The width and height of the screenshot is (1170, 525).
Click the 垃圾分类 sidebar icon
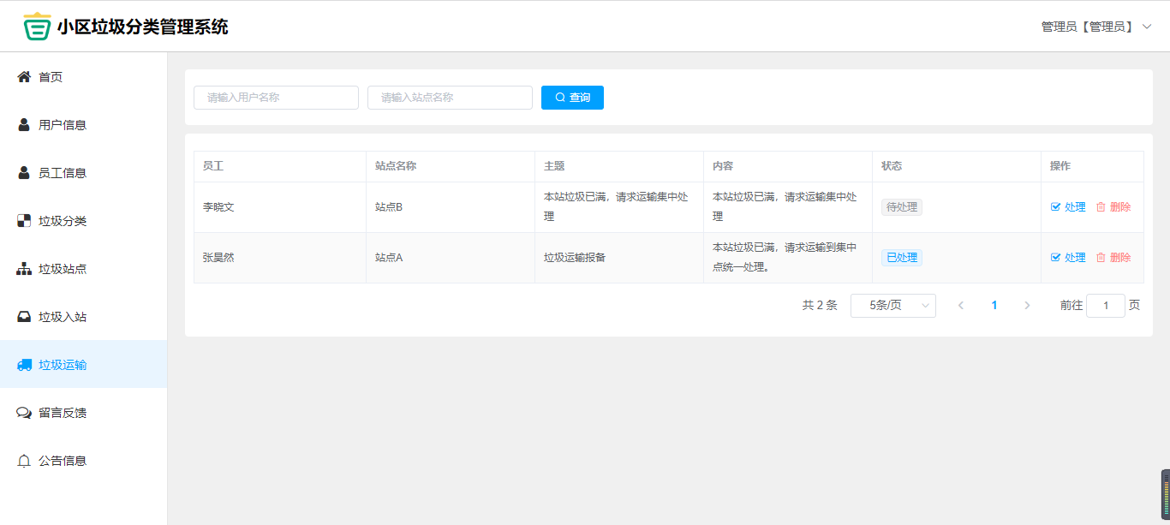24,221
